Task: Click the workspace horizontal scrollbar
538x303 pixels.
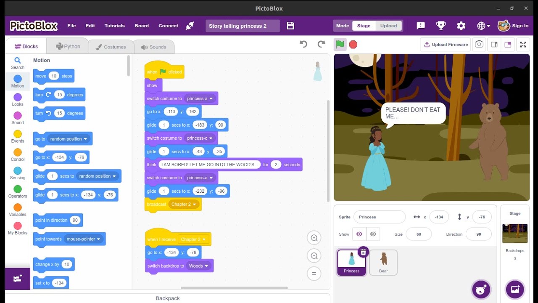Action: 234,288
